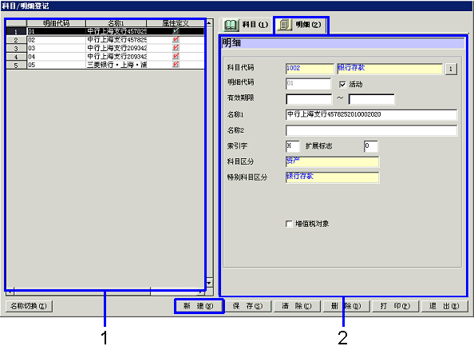Image resolution: width=474 pixels, height=350 pixels.
Task: Click the 名称切换 button
Action: 29,306
